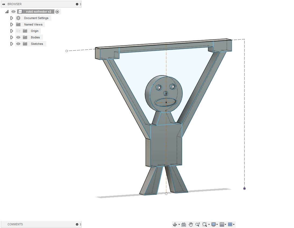The image size is (294, 228).
Task: Select the Sketches label
Action: point(37,44)
